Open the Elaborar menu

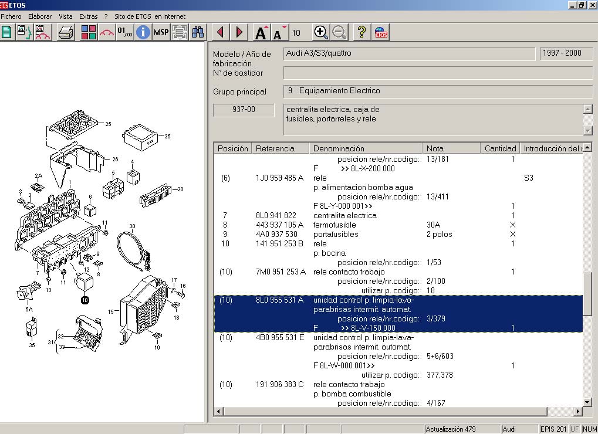click(x=40, y=16)
